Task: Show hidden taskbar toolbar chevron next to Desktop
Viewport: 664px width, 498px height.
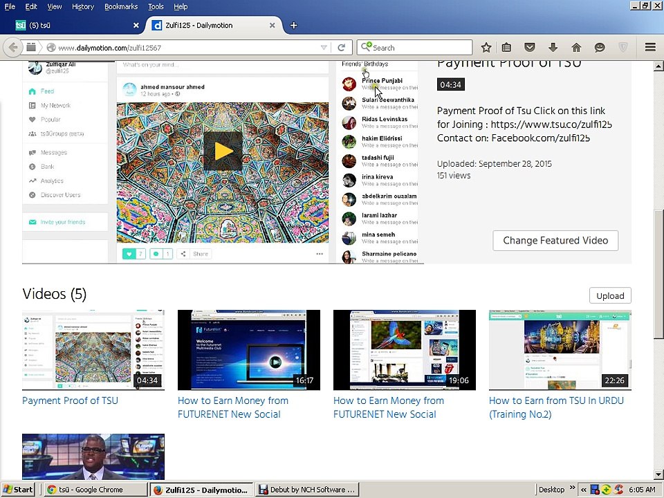Action: tap(573, 488)
